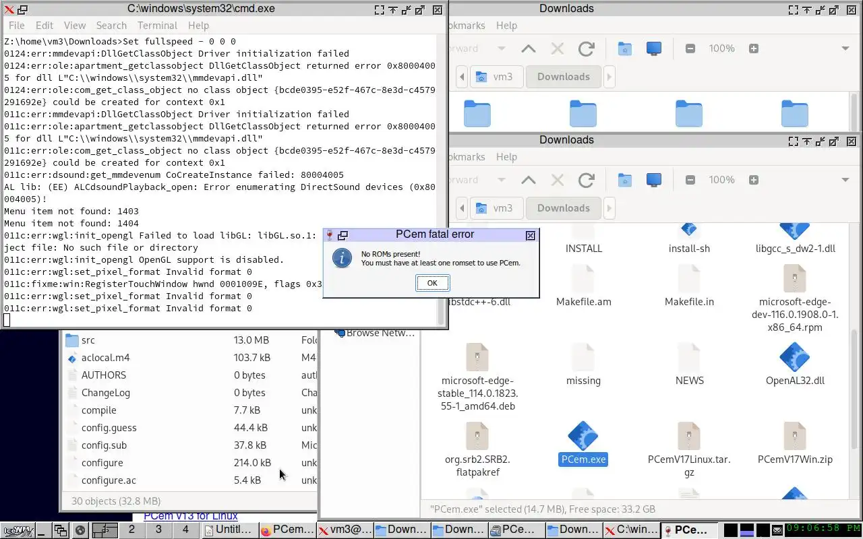Image resolution: width=863 pixels, height=539 pixels.
Task: Go up a folder in folders-only Downloads window
Action: [529, 49]
